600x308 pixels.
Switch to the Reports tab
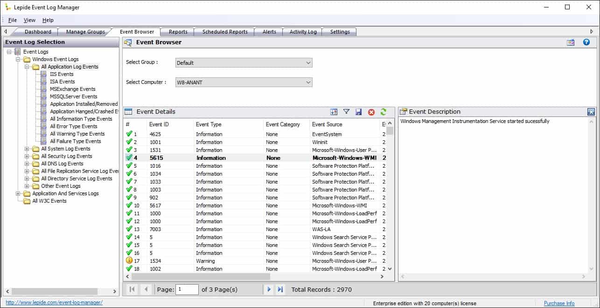[x=178, y=32]
